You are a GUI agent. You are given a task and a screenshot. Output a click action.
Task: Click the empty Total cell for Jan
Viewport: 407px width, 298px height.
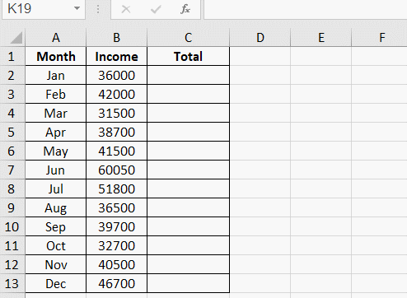188,76
